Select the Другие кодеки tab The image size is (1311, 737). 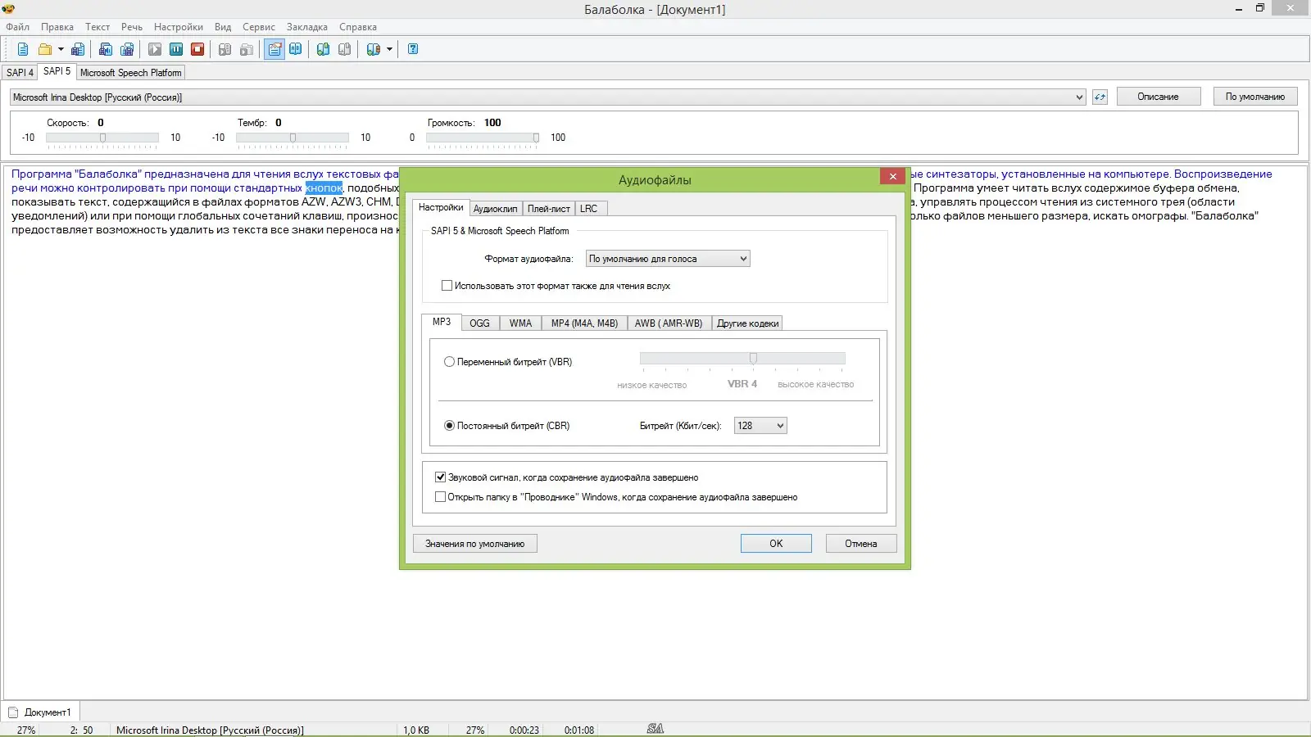pos(748,323)
